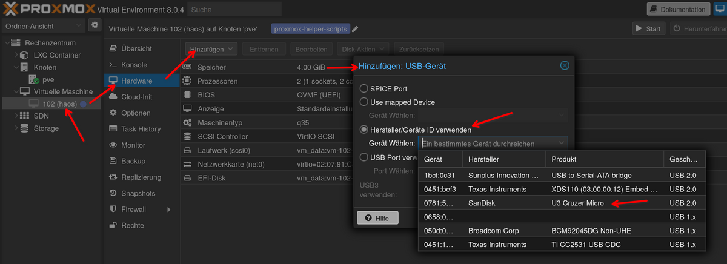The width and height of the screenshot is (727, 264).
Task: Click the Zurücksetzen button
Action: [x=419, y=49]
